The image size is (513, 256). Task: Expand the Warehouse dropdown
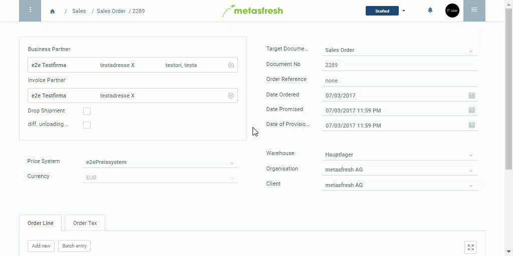[x=471, y=155]
